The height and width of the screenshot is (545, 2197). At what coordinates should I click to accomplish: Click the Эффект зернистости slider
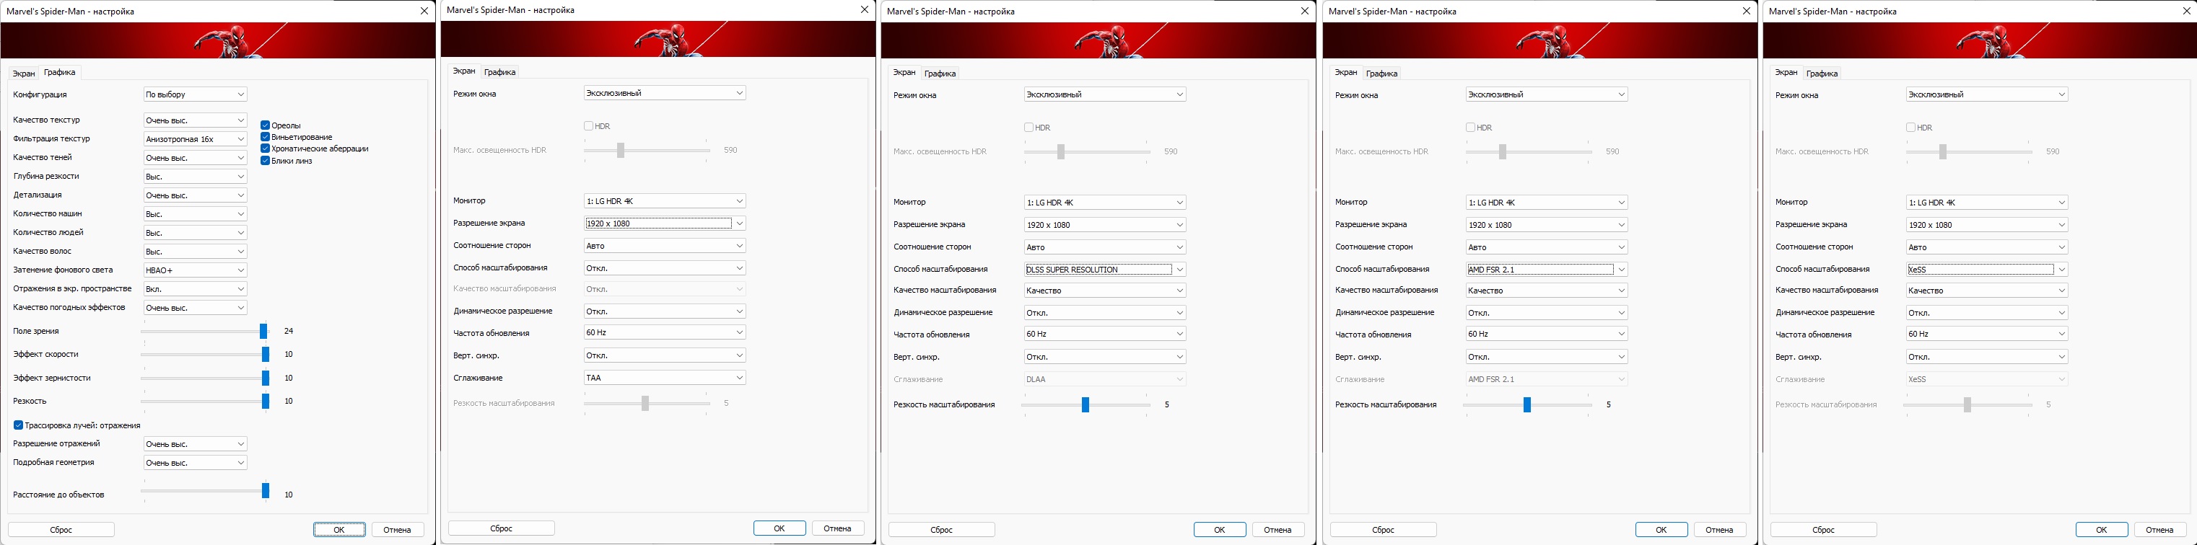coord(205,378)
